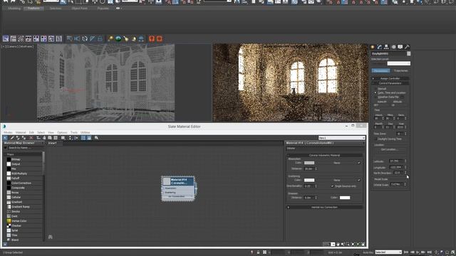Open Options menu in Slate Material Editor
The image size is (456, 256).
62,132
